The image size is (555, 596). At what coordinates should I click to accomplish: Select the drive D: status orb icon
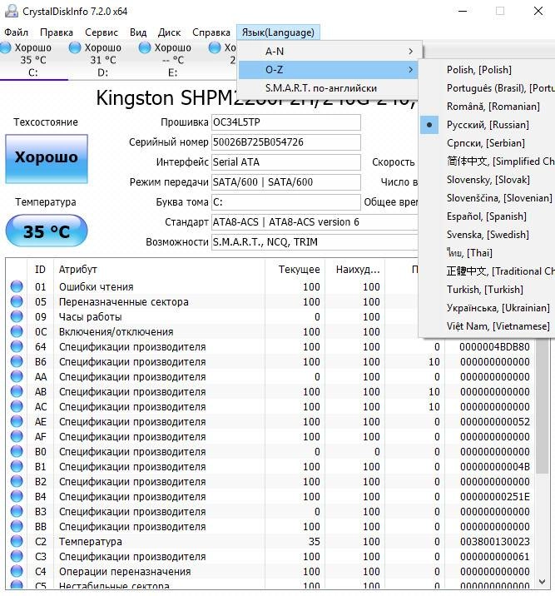click(x=75, y=48)
